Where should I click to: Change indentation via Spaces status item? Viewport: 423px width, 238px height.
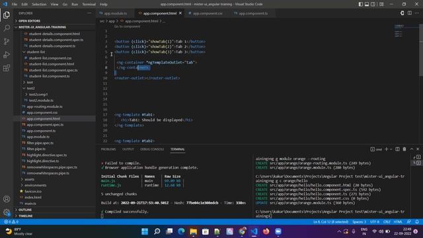coord(359,222)
